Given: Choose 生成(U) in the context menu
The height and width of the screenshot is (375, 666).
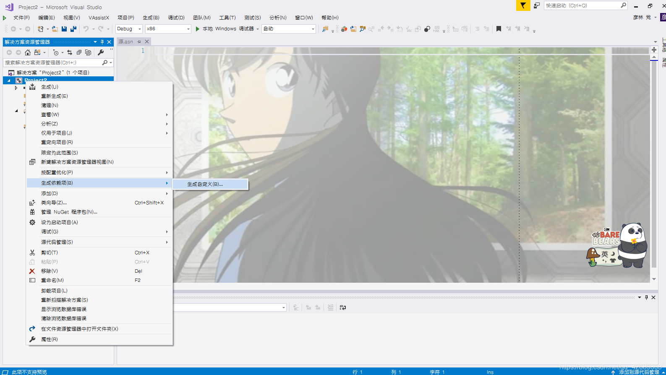Looking at the screenshot, I should pos(99,87).
